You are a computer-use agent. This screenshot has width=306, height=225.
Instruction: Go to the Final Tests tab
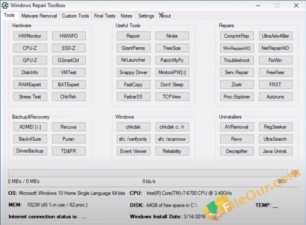pyautogui.click(x=105, y=16)
